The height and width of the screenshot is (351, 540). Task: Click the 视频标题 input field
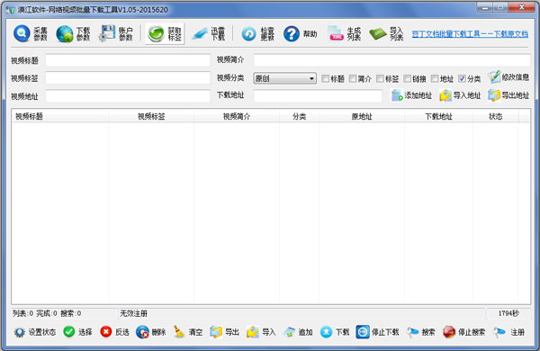point(128,60)
